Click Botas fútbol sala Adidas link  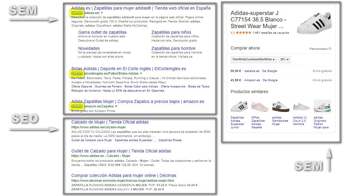(x=141, y=87)
